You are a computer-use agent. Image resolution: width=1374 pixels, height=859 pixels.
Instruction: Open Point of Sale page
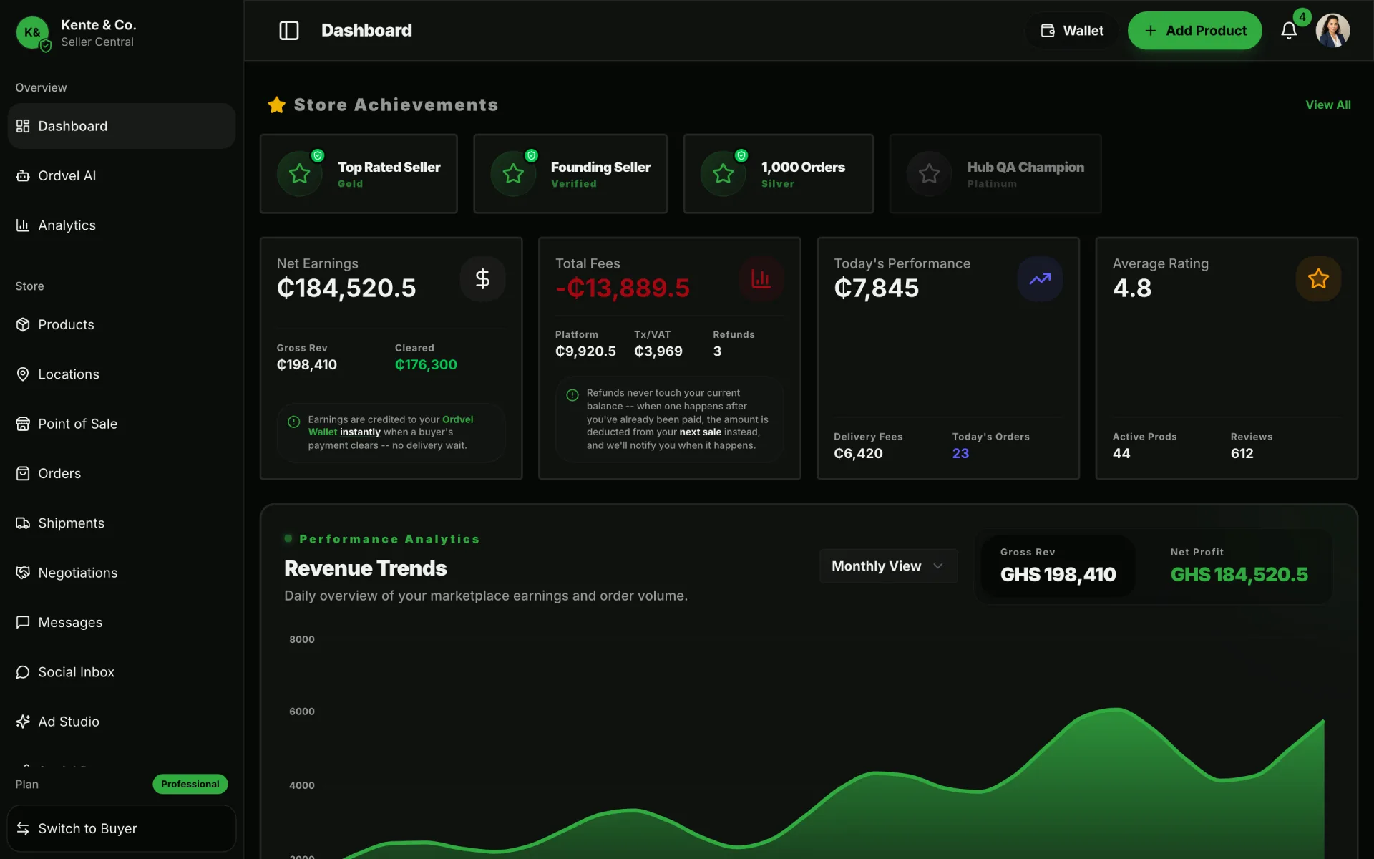[x=122, y=424]
